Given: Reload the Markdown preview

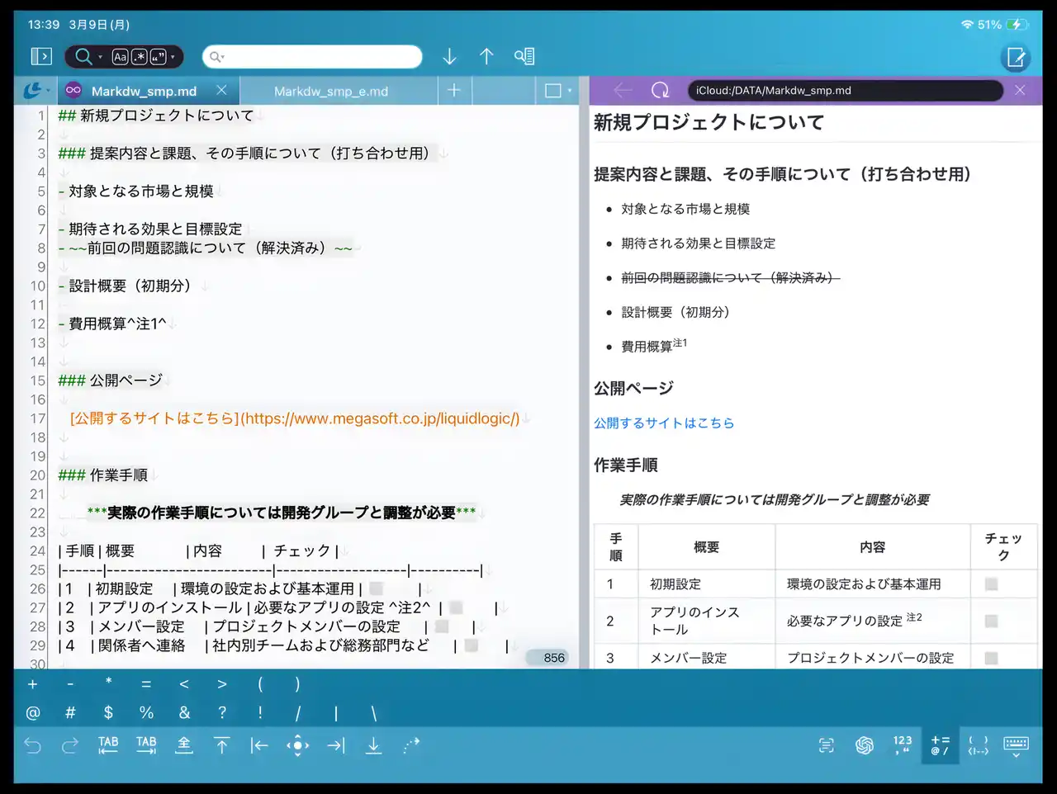Looking at the screenshot, I should click(660, 91).
